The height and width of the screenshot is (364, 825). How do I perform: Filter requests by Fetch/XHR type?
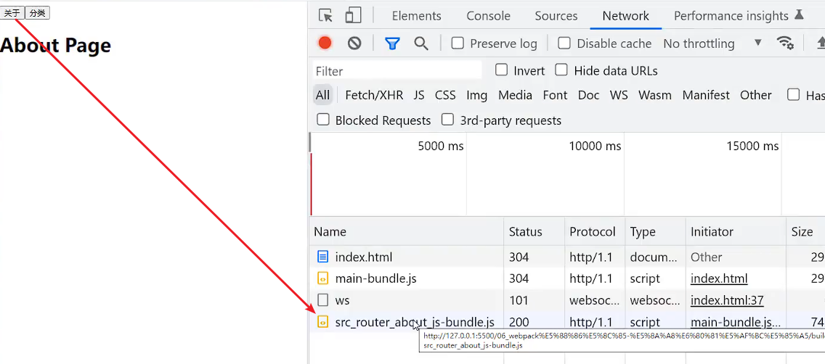point(374,95)
